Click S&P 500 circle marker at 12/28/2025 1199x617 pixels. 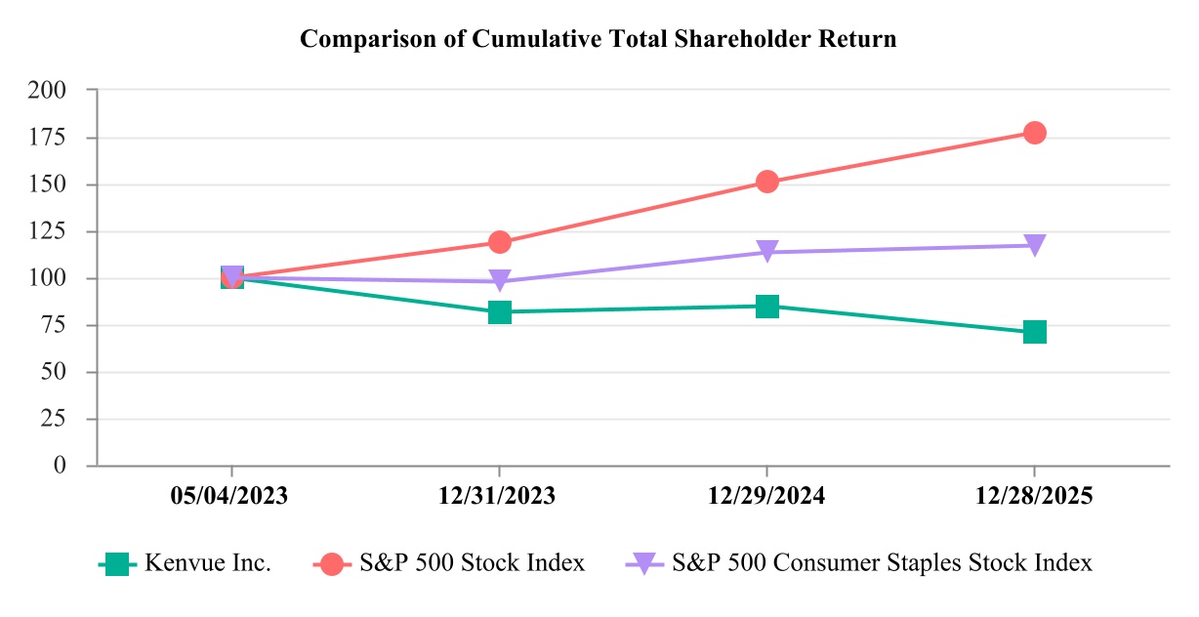point(1035,133)
